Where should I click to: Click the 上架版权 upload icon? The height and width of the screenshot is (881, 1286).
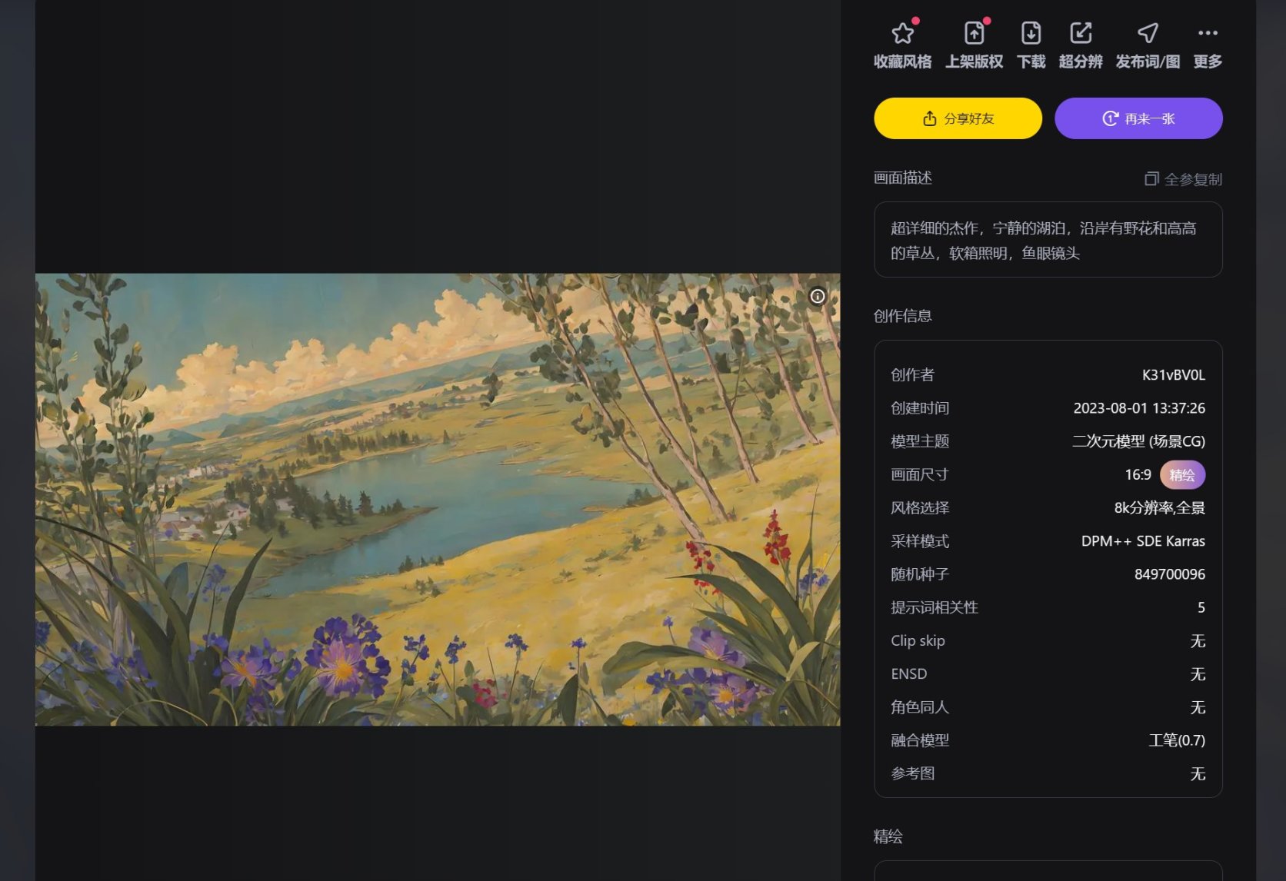click(x=974, y=33)
